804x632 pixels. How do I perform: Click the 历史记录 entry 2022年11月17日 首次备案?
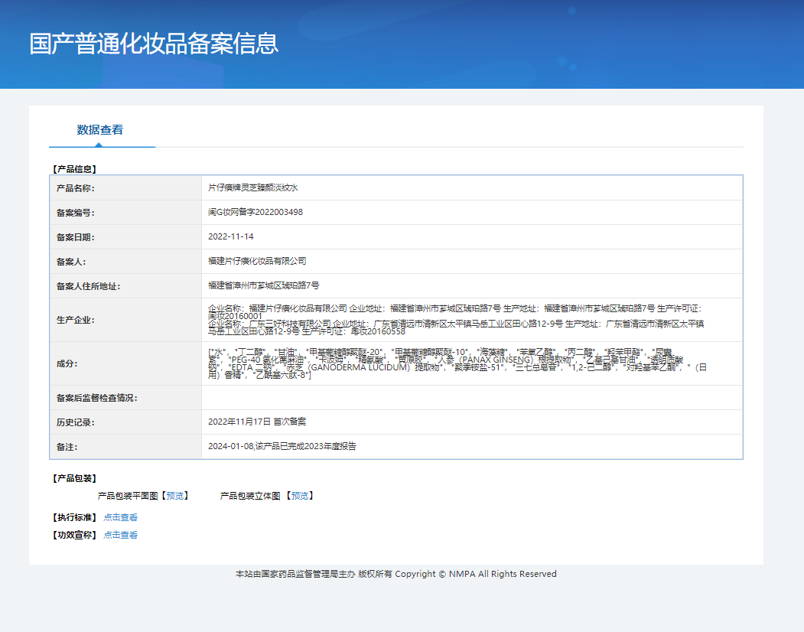257,422
